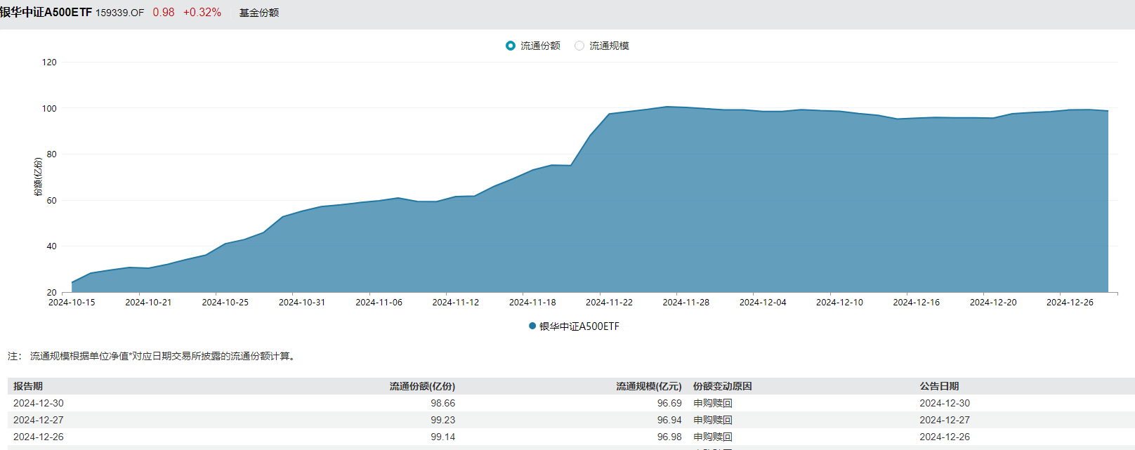
Task: Select report period cell 2024-12-26
Action: pos(39,437)
